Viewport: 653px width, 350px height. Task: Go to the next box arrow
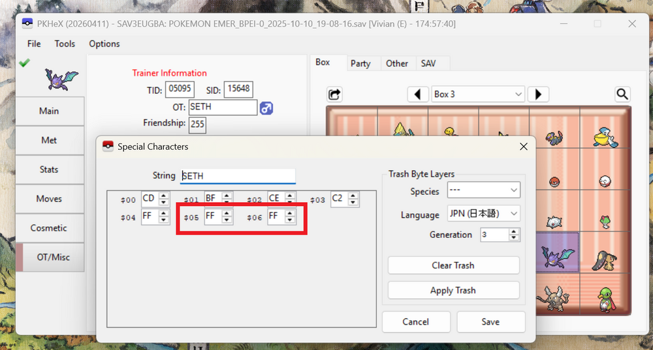[x=538, y=94]
